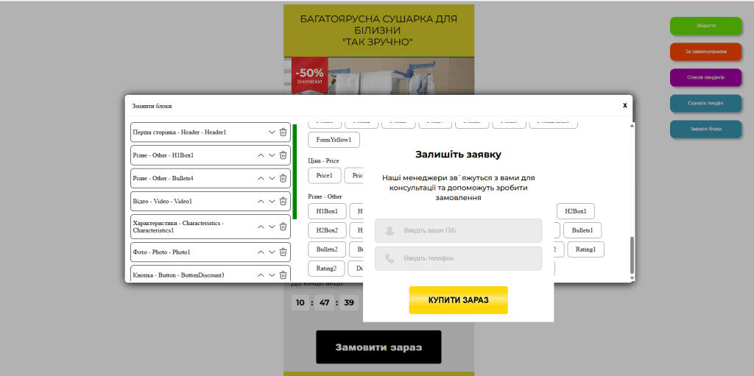Click the scrollbar down arrow in dialog
This screenshot has height=376, width=754.
(633, 278)
